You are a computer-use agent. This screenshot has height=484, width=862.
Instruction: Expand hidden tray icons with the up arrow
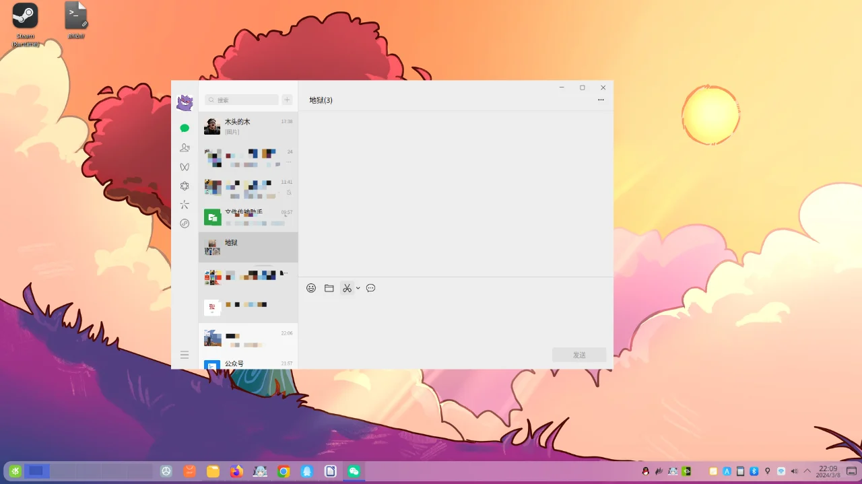(x=807, y=471)
